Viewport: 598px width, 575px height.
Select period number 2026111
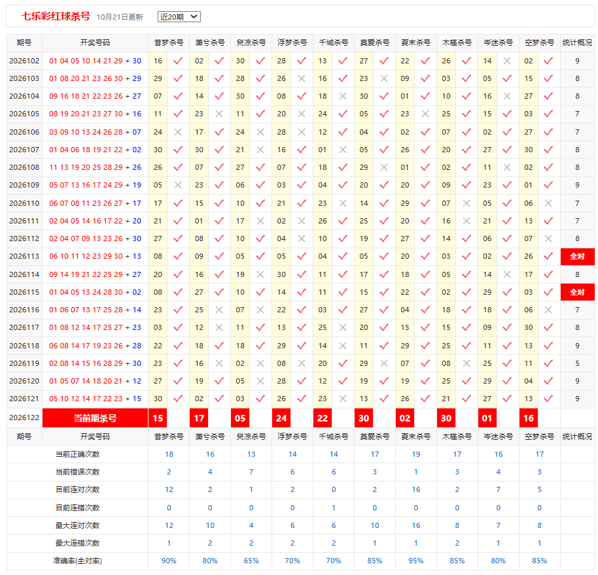click(x=24, y=221)
